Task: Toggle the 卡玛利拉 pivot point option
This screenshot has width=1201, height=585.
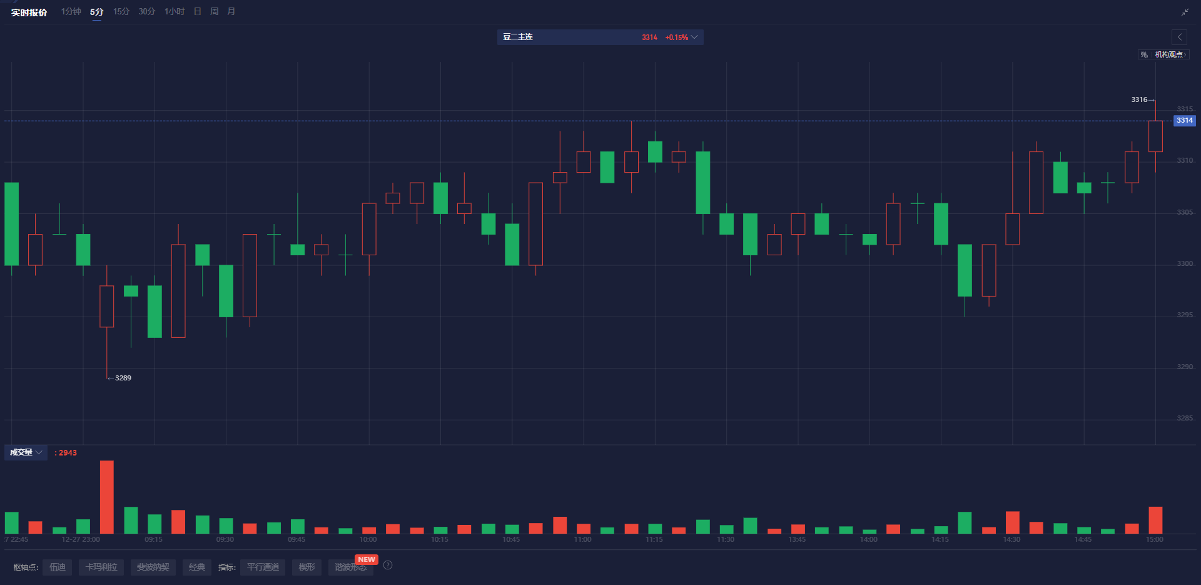Action: [x=101, y=567]
